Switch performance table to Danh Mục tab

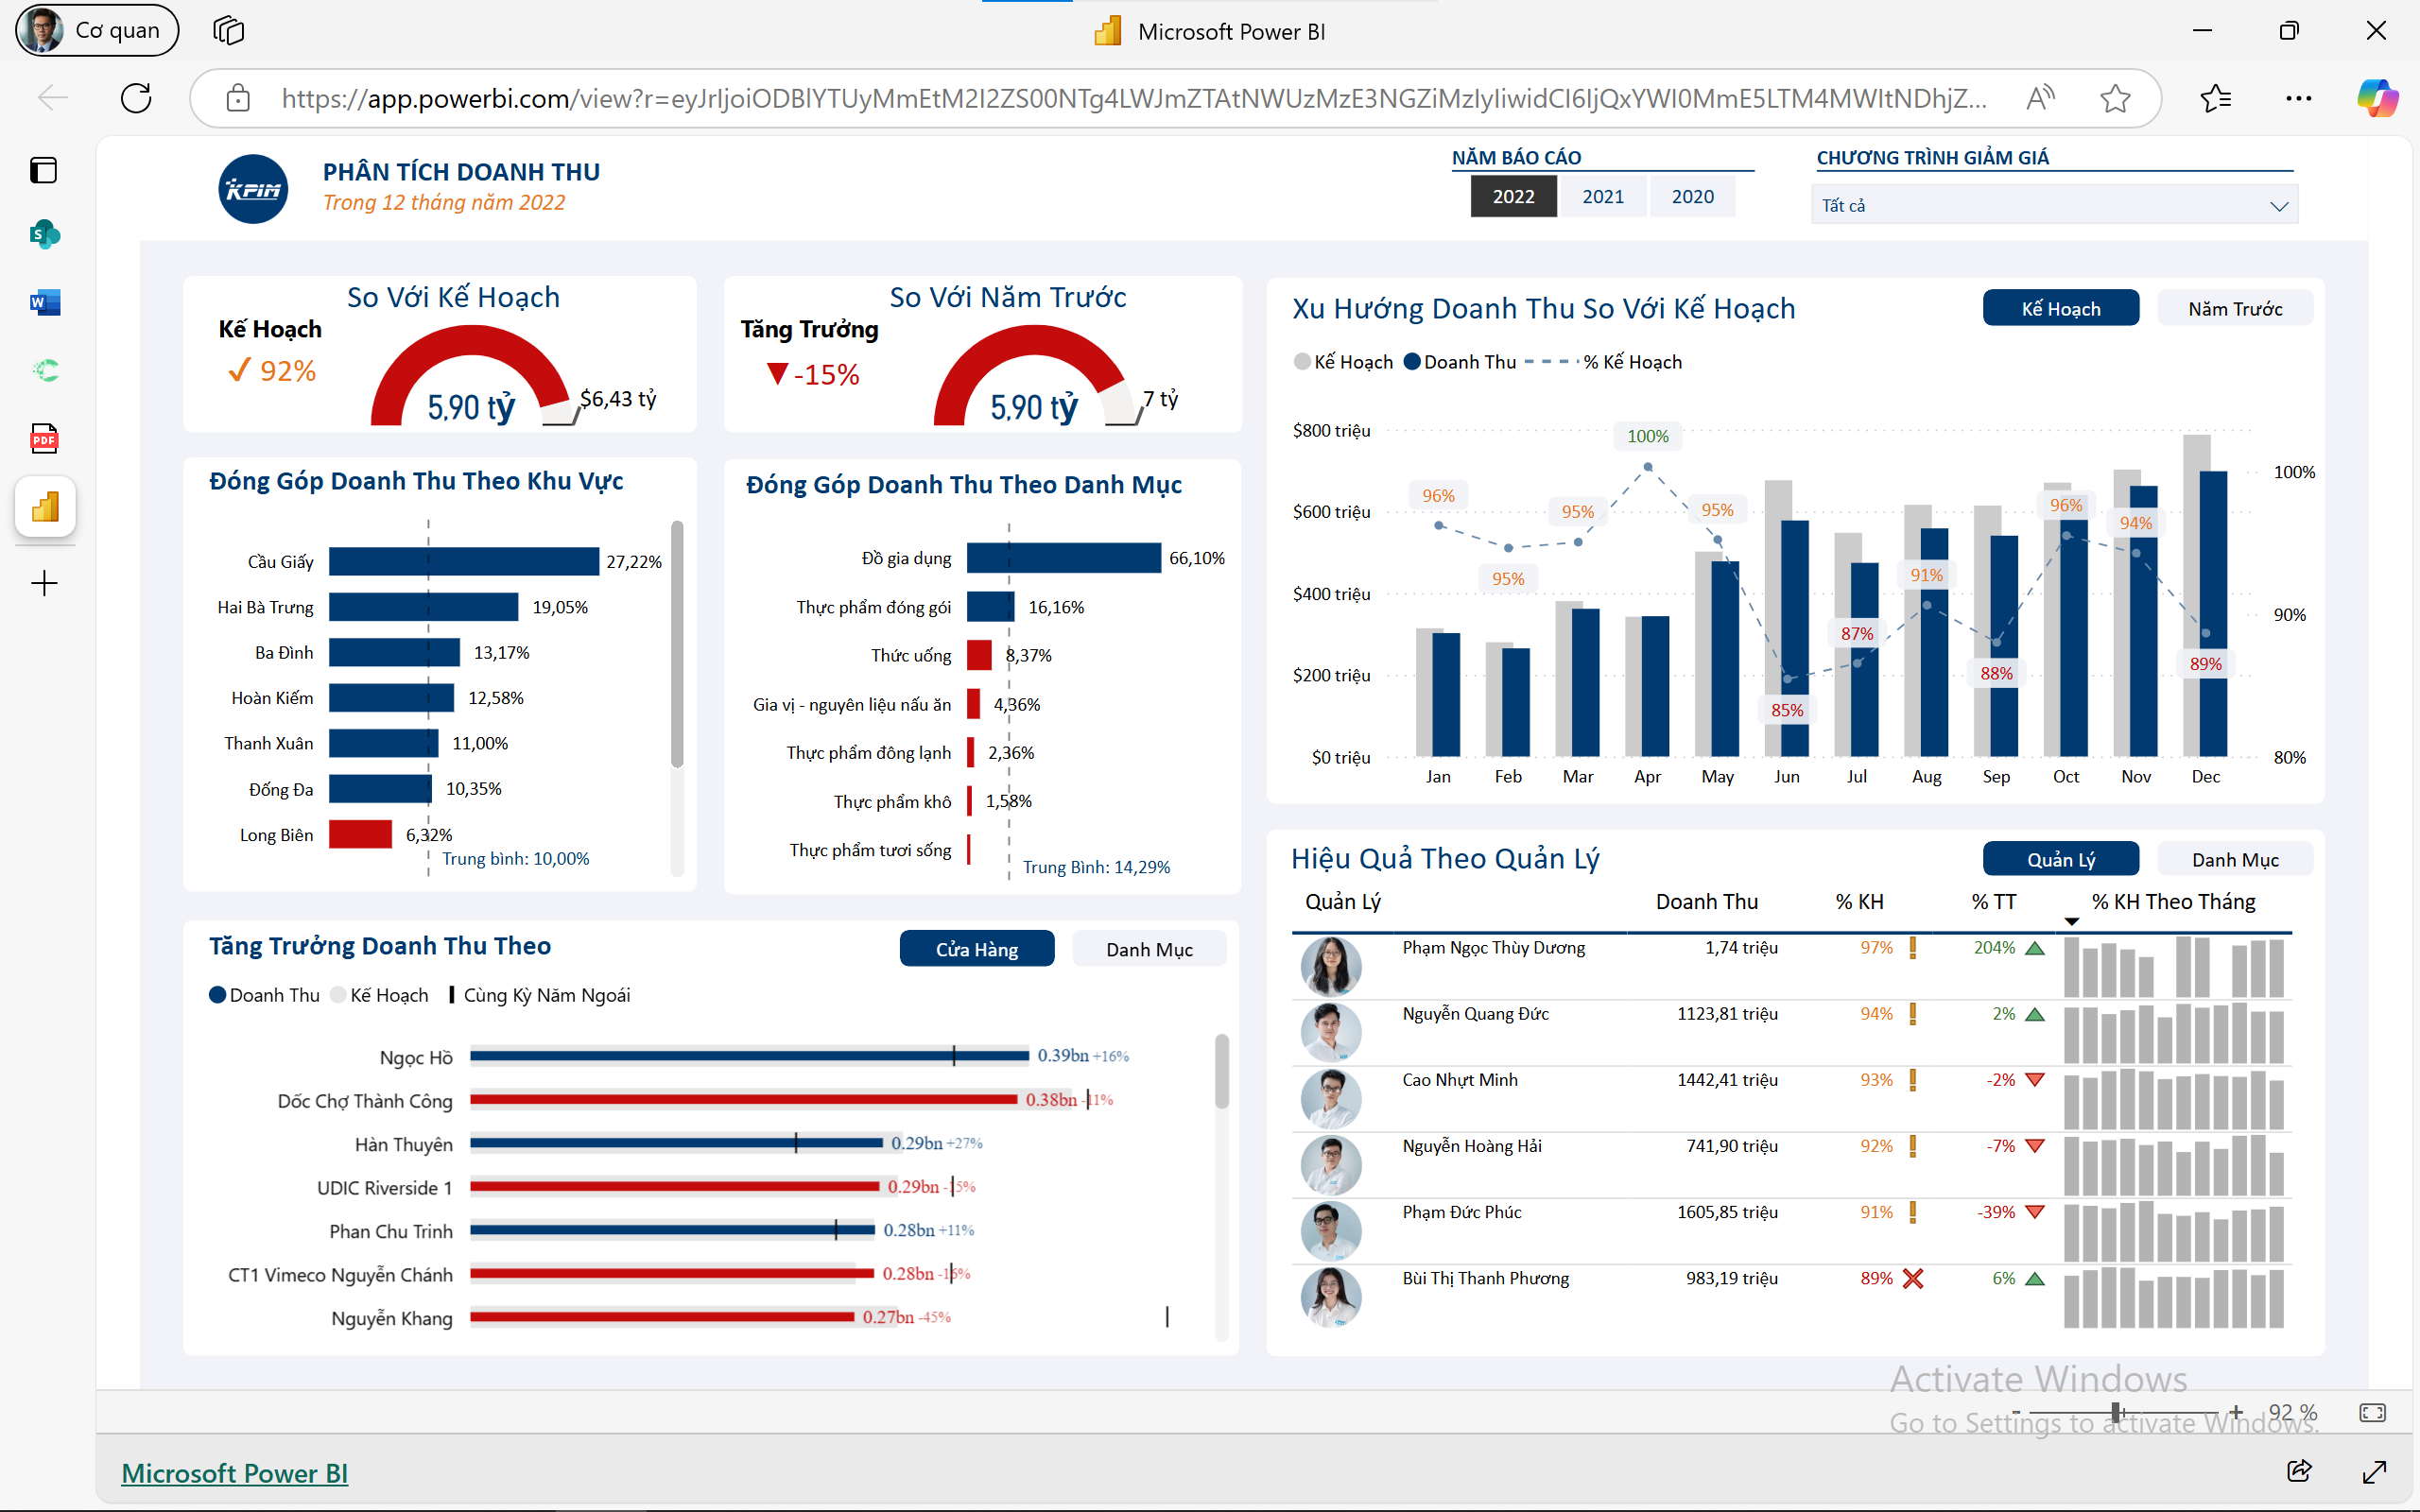click(x=2235, y=859)
